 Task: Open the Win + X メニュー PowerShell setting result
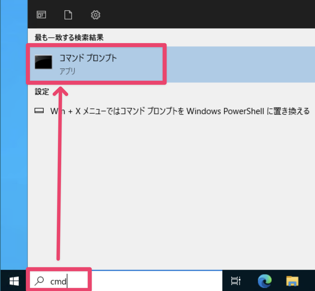(x=180, y=111)
